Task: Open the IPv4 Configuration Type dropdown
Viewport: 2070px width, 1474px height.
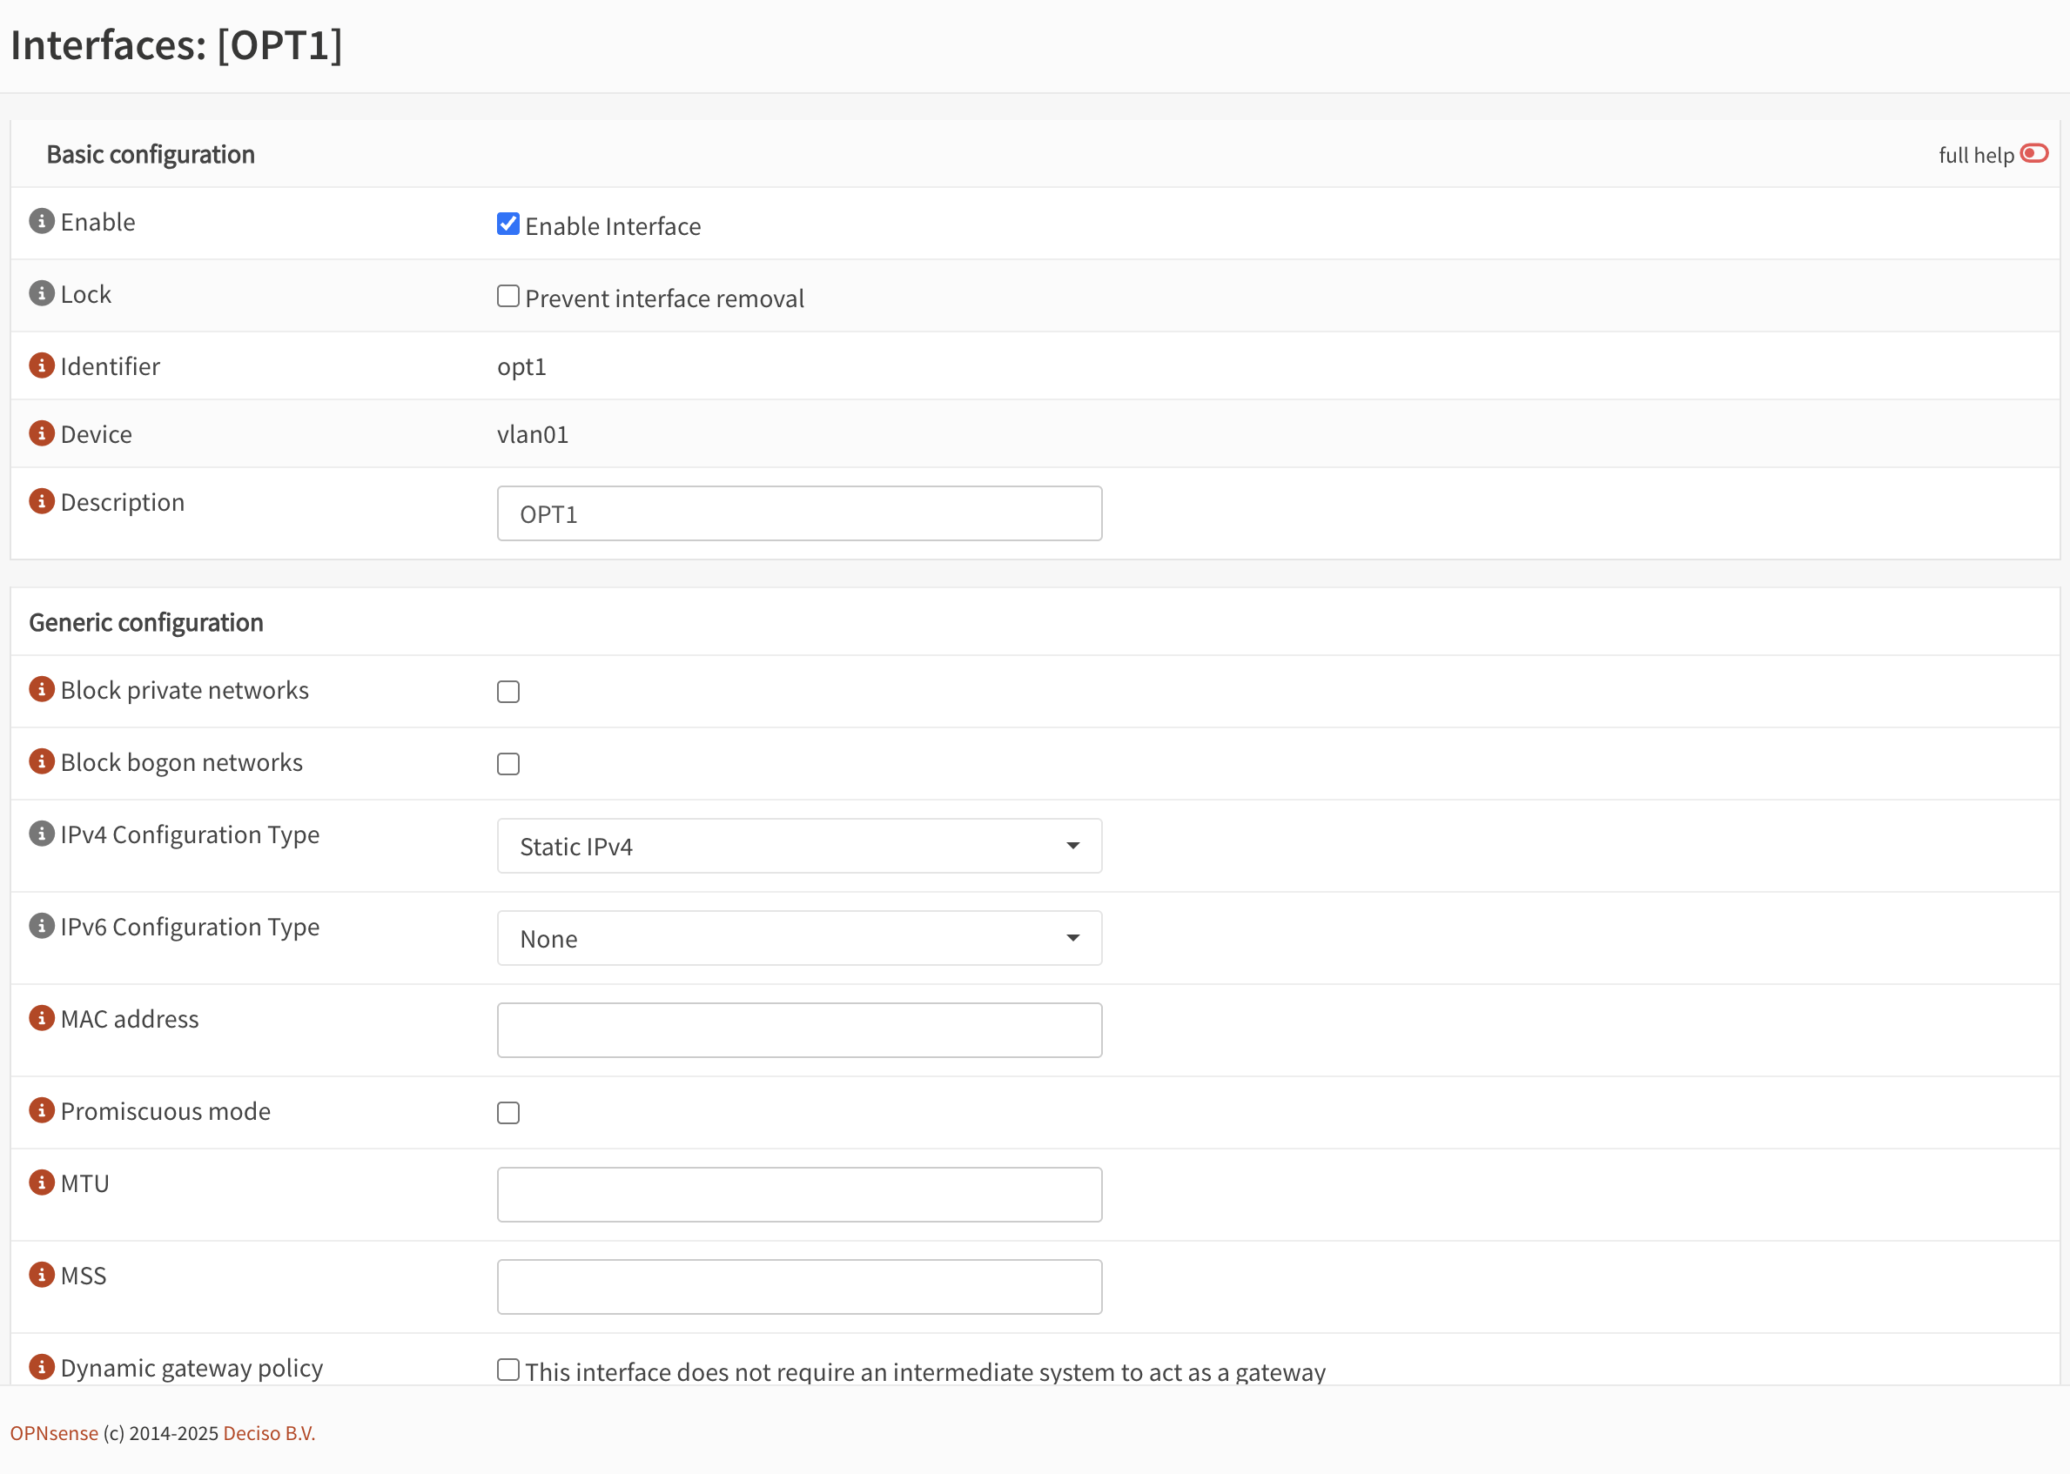Action: pos(799,846)
